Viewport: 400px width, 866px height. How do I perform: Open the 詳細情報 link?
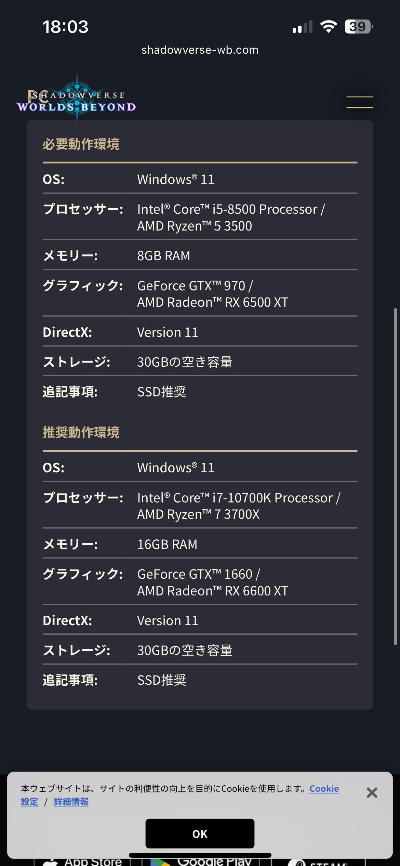[x=71, y=802]
